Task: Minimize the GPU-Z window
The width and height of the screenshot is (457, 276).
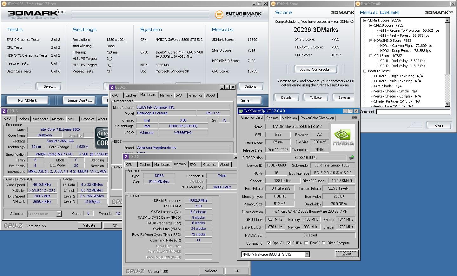Action: tap(345, 111)
